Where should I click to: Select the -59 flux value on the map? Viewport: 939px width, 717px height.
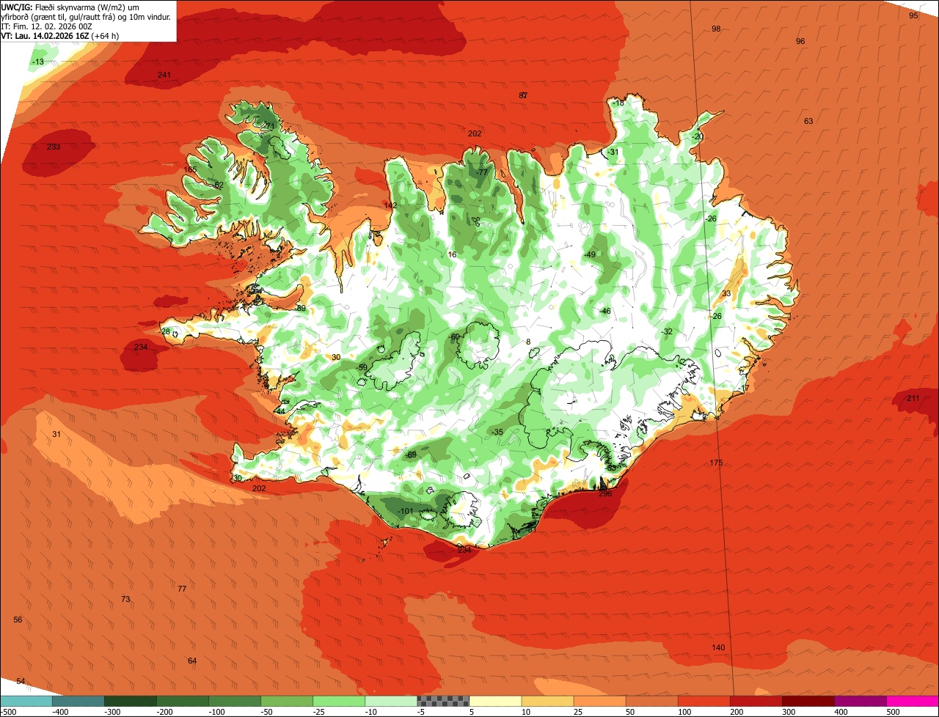coord(361,367)
